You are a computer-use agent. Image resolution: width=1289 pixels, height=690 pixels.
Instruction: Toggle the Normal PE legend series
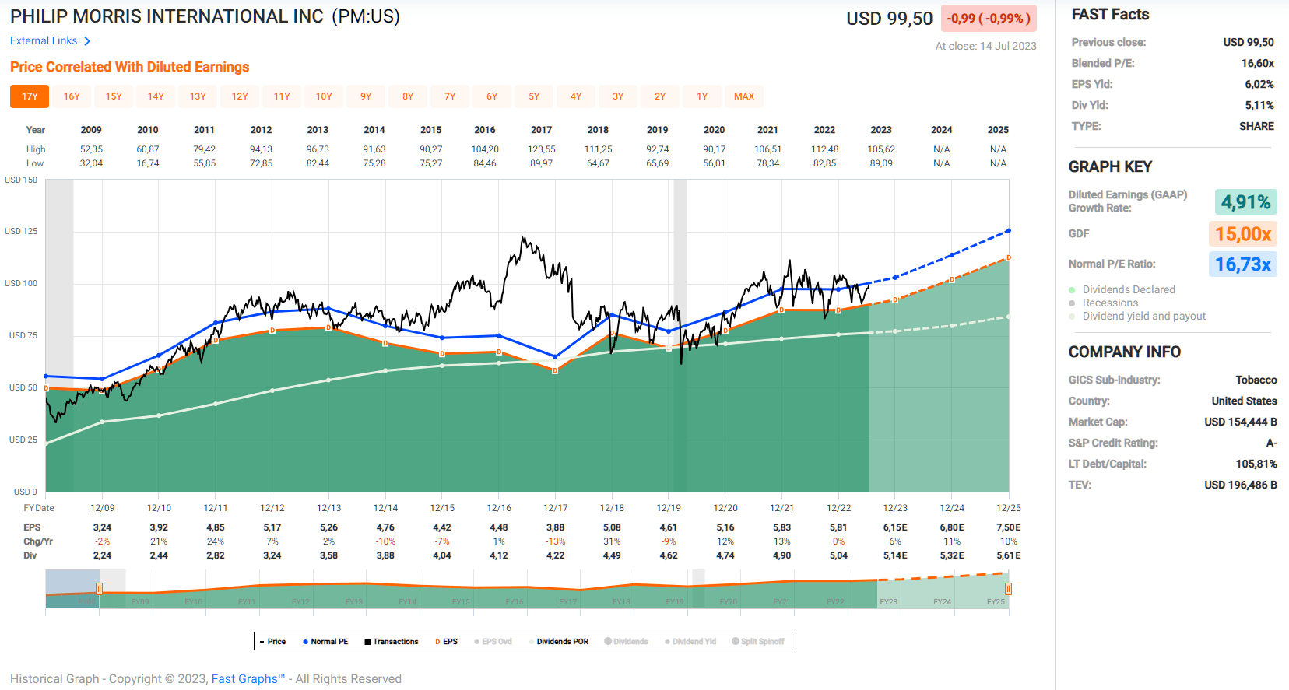pyautogui.click(x=325, y=642)
